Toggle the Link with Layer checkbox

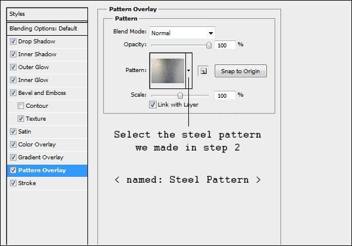click(153, 105)
